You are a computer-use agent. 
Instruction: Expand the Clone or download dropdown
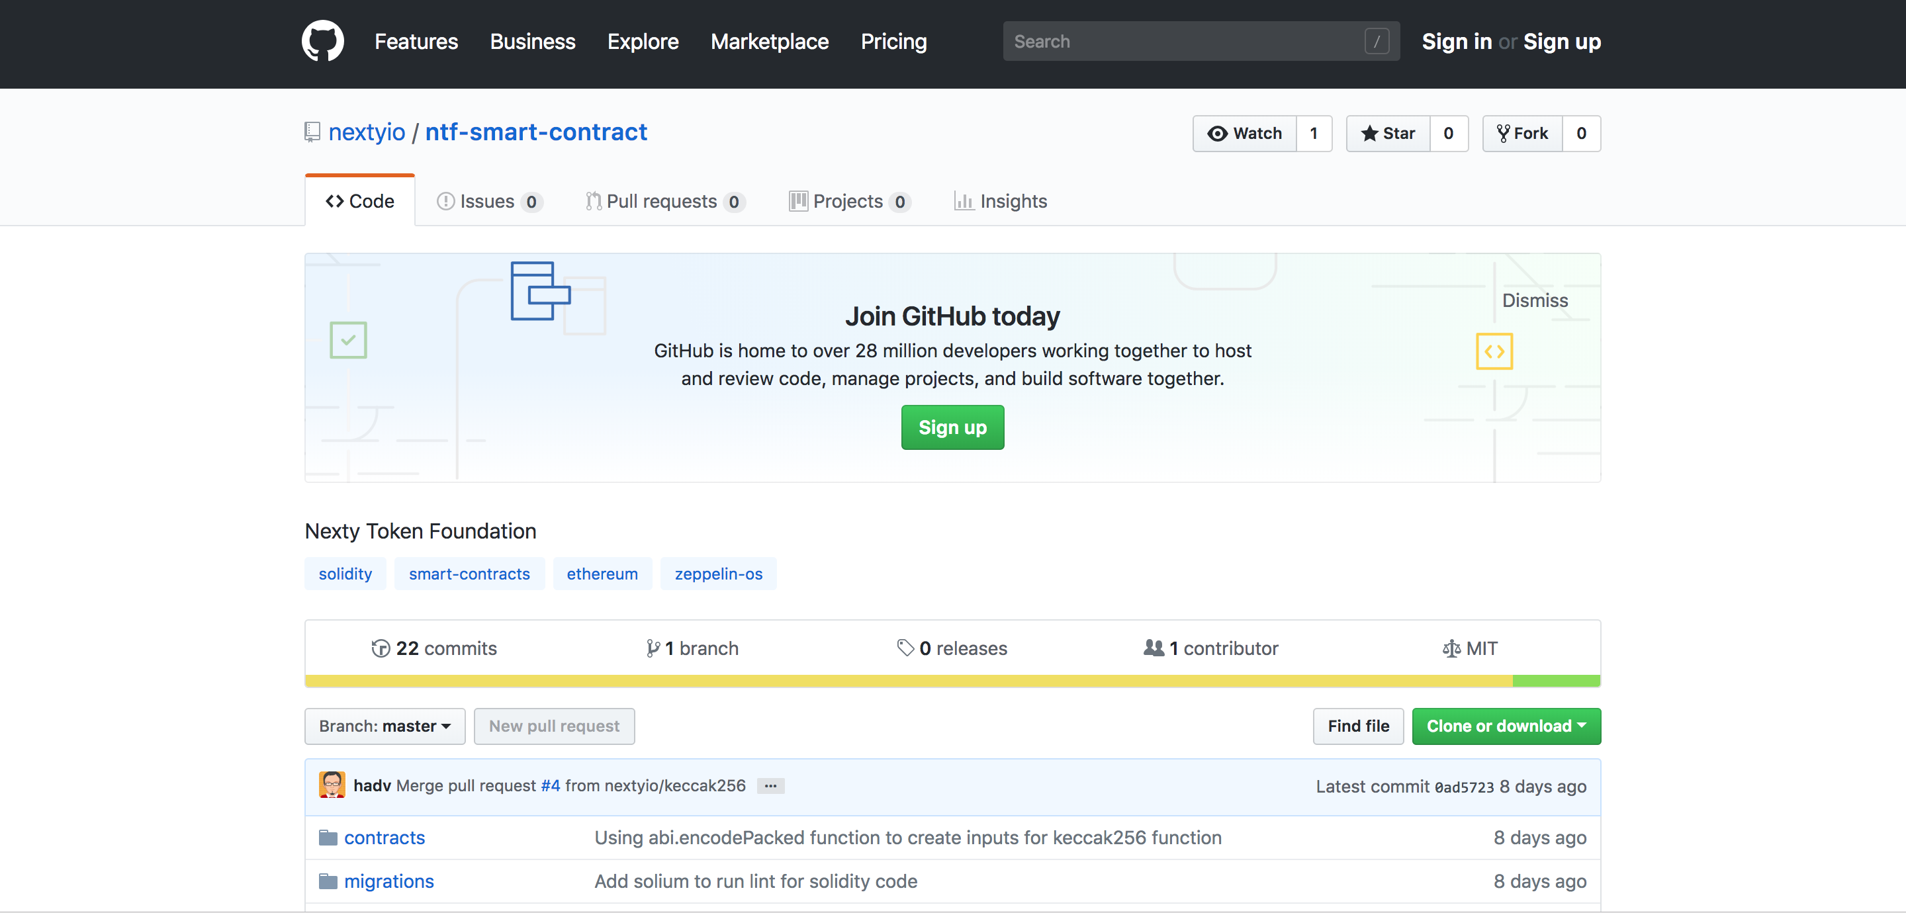(1506, 726)
